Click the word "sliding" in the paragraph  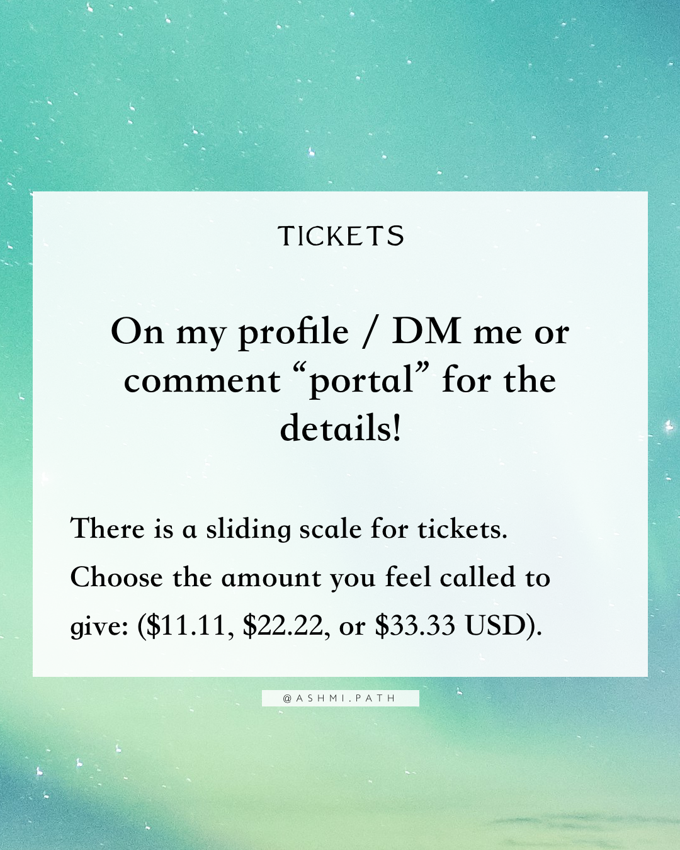(249, 530)
